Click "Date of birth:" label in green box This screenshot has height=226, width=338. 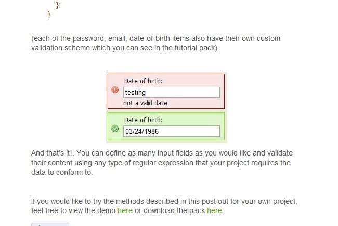pyautogui.click(x=144, y=120)
